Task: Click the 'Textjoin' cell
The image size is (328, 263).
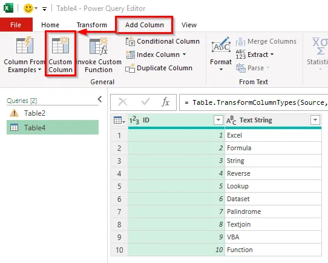Action: pyautogui.click(x=273, y=224)
